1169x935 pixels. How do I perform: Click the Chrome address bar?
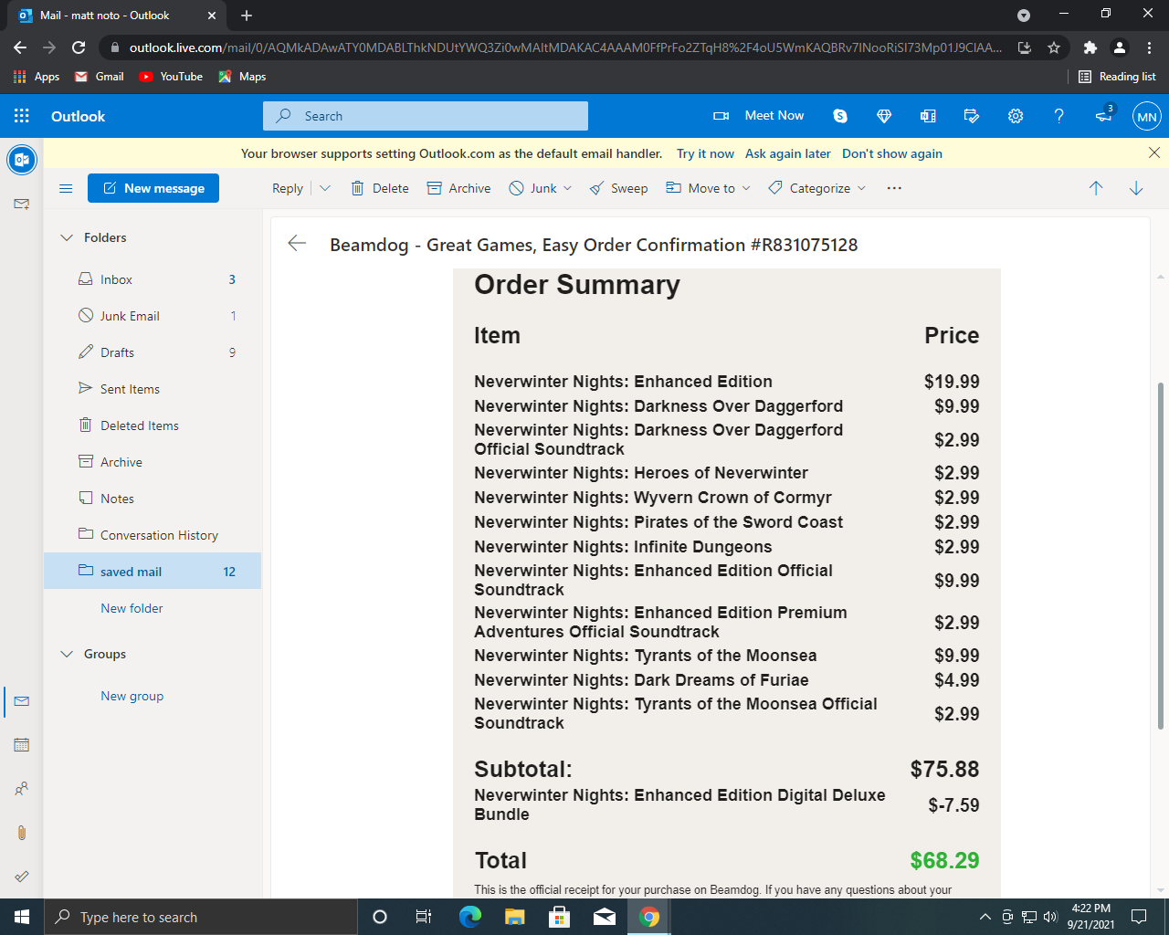(x=564, y=47)
